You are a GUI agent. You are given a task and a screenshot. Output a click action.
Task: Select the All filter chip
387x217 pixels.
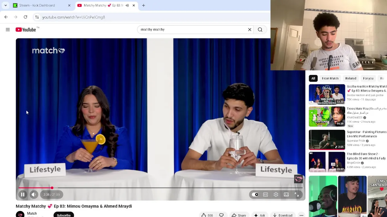pos(313,78)
